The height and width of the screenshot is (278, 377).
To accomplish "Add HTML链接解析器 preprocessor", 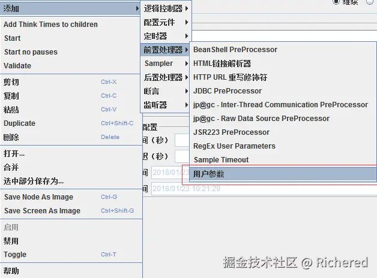I will [x=283, y=64].
